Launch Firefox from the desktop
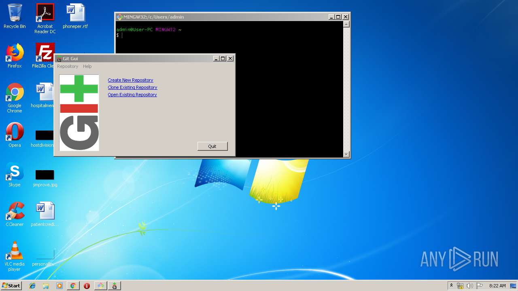Screen dimensions: 518x291 [15, 56]
